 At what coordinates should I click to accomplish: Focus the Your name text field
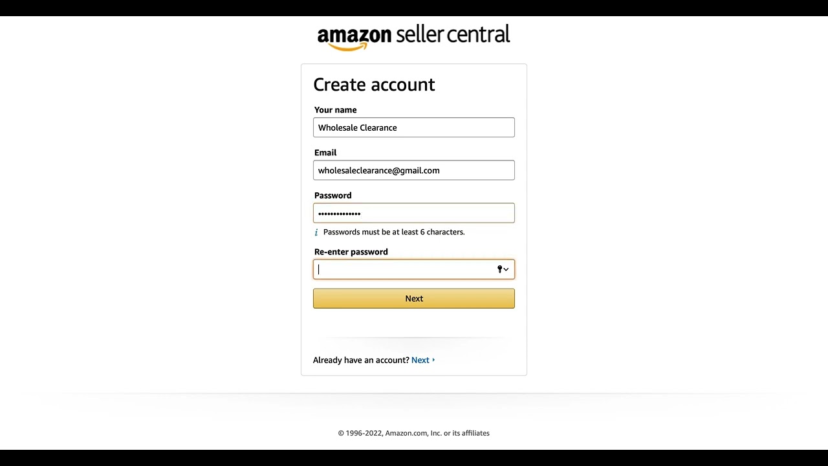413,128
